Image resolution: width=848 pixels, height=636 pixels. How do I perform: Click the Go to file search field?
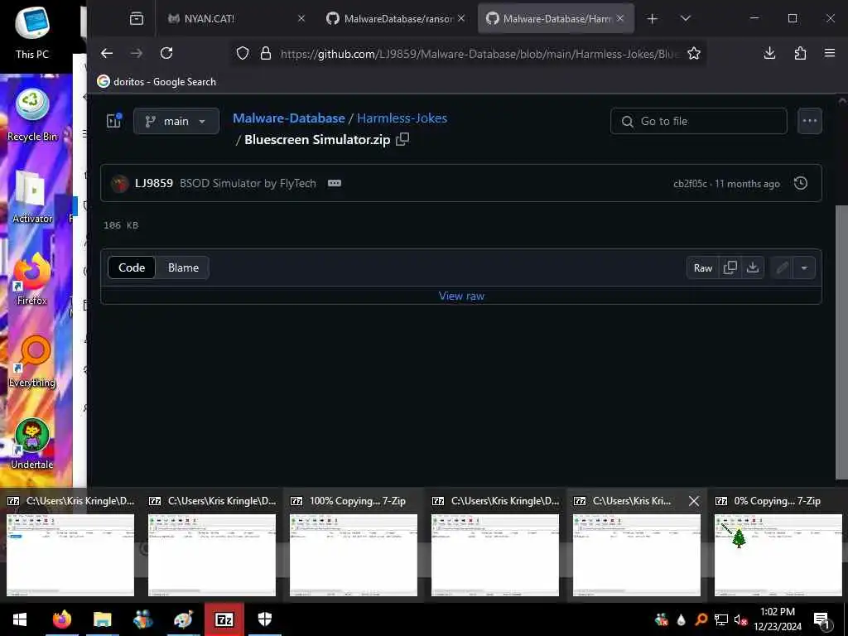point(698,121)
